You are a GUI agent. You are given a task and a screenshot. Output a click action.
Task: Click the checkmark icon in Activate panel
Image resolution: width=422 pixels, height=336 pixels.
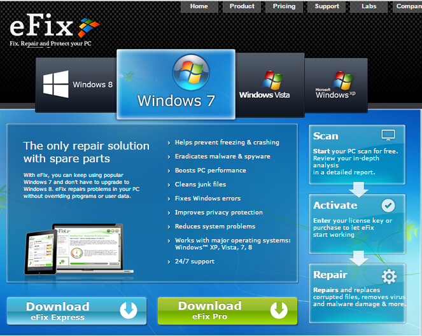(388, 206)
